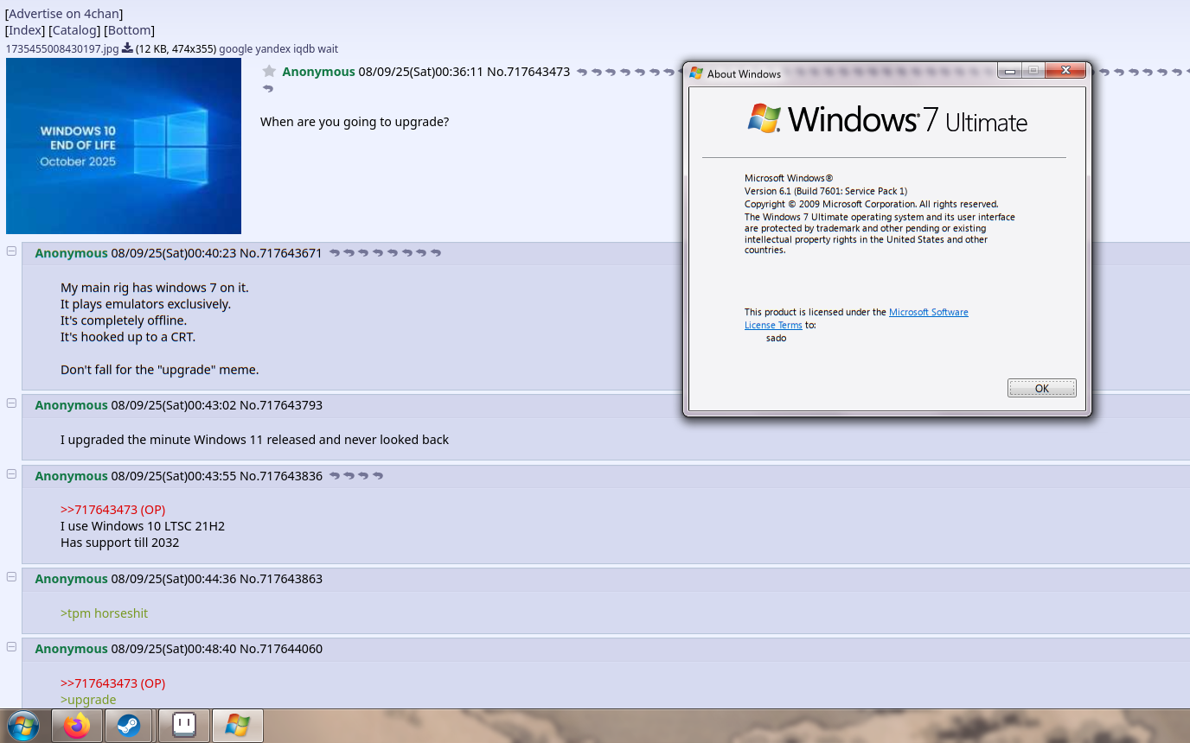Click post number No.717644060
The image size is (1190, 743).
coord(281,649)
